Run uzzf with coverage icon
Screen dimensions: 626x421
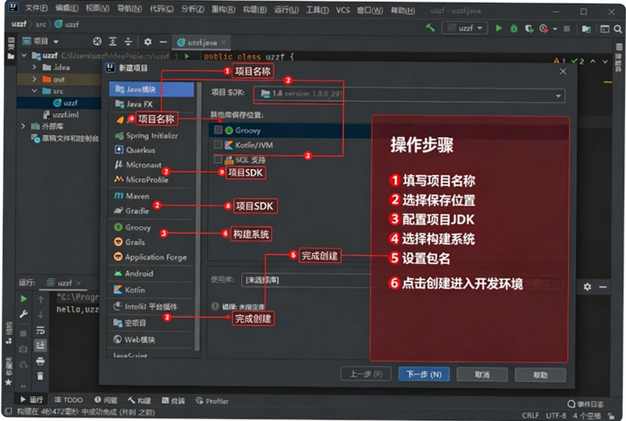529,28
